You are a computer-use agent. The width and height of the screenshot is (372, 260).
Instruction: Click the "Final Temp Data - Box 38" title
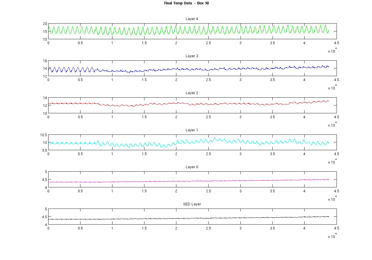pyautogui.click(x=186, y=3)
